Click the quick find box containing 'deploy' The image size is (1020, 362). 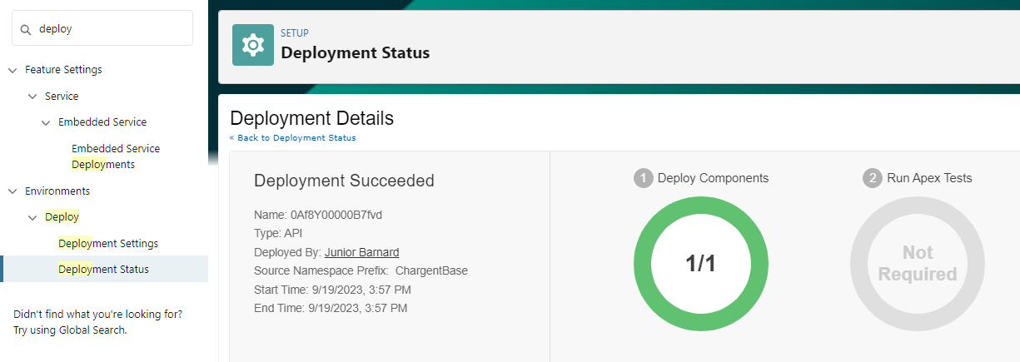pyautogui.click(x=108, y=29)
